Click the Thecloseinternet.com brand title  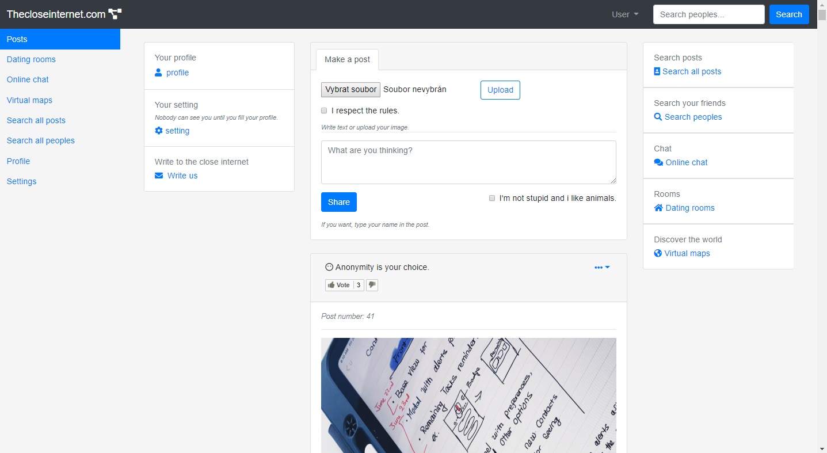coord(56,14)
